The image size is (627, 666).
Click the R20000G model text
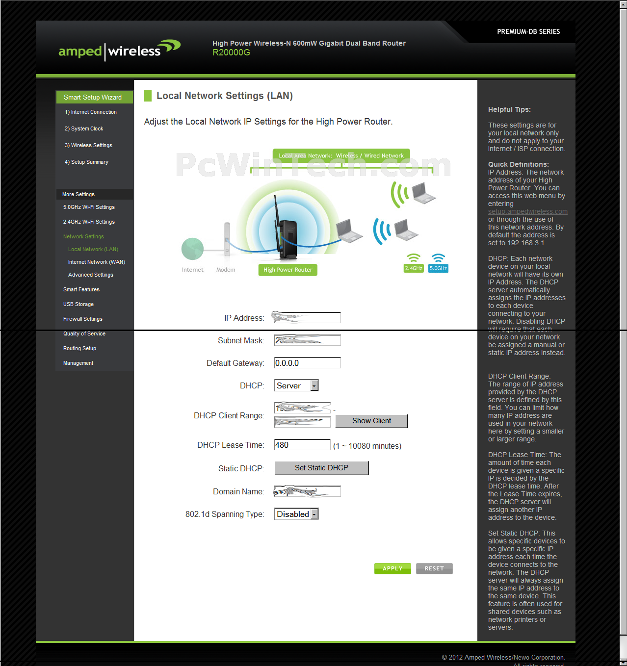pyautogui.click(x=231, y=52)
